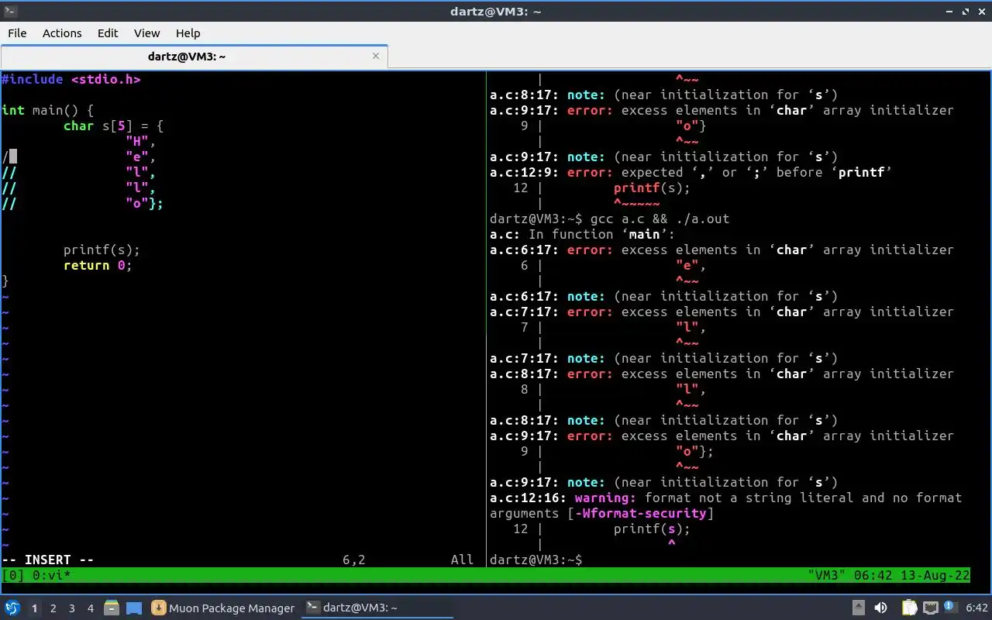
Task: Click the 'gcc a.c && ./a.out' command line
Action: tap(660, 219)
